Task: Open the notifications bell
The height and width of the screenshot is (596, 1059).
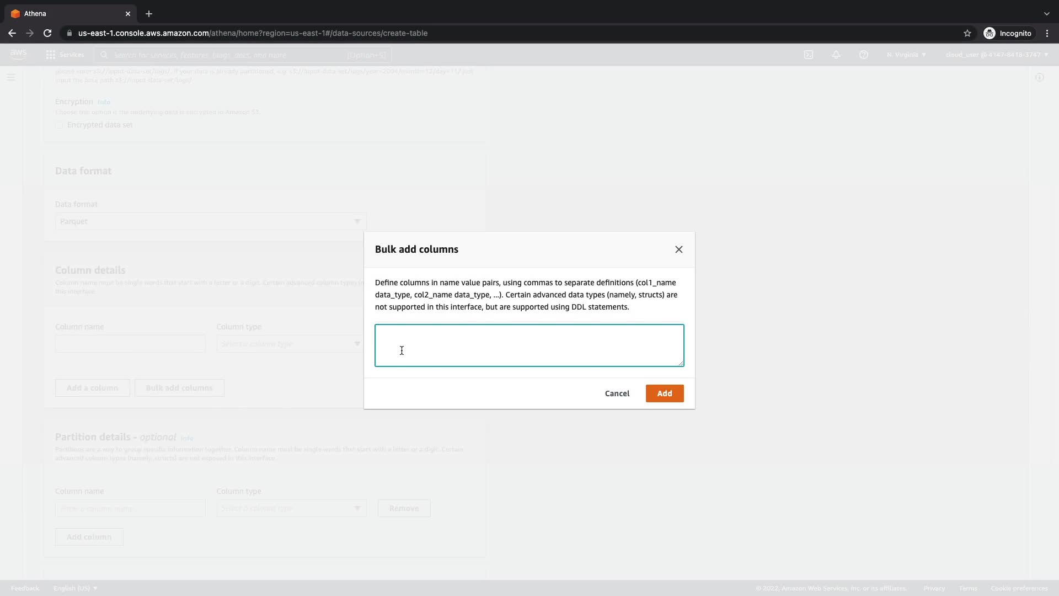Action: click(x=836, y=55)
